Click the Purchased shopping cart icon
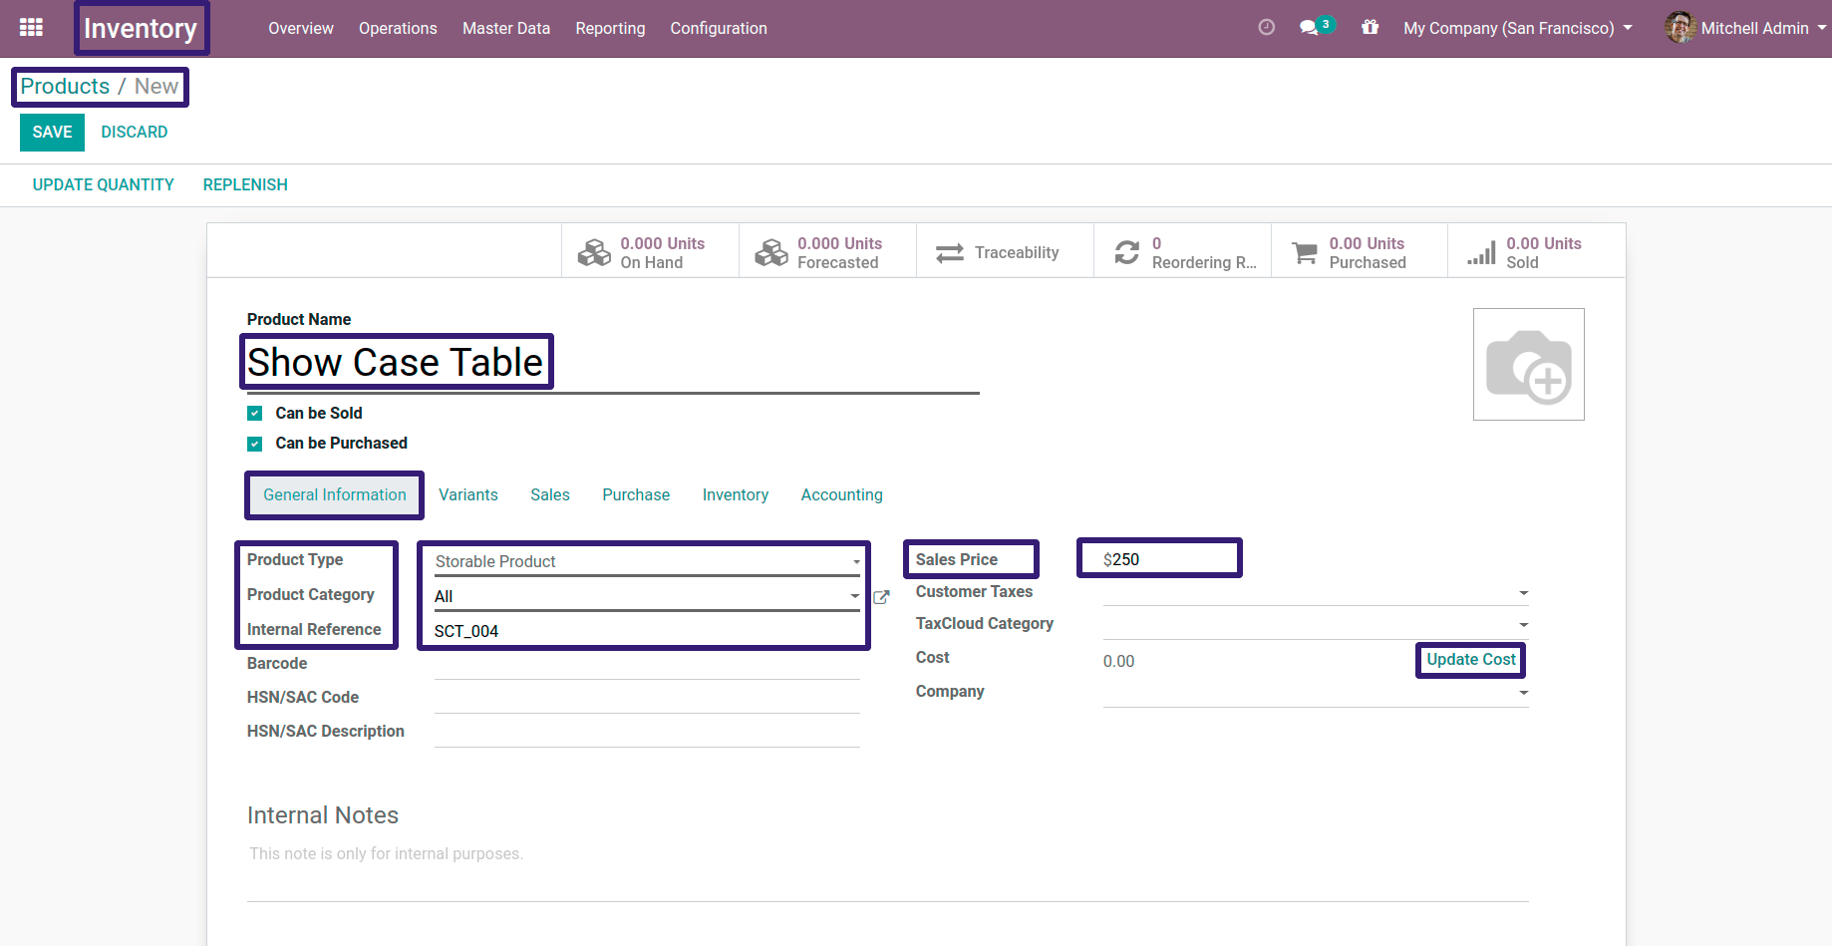The width and height of the screenshot is (1832, 946). [1305, 253]
